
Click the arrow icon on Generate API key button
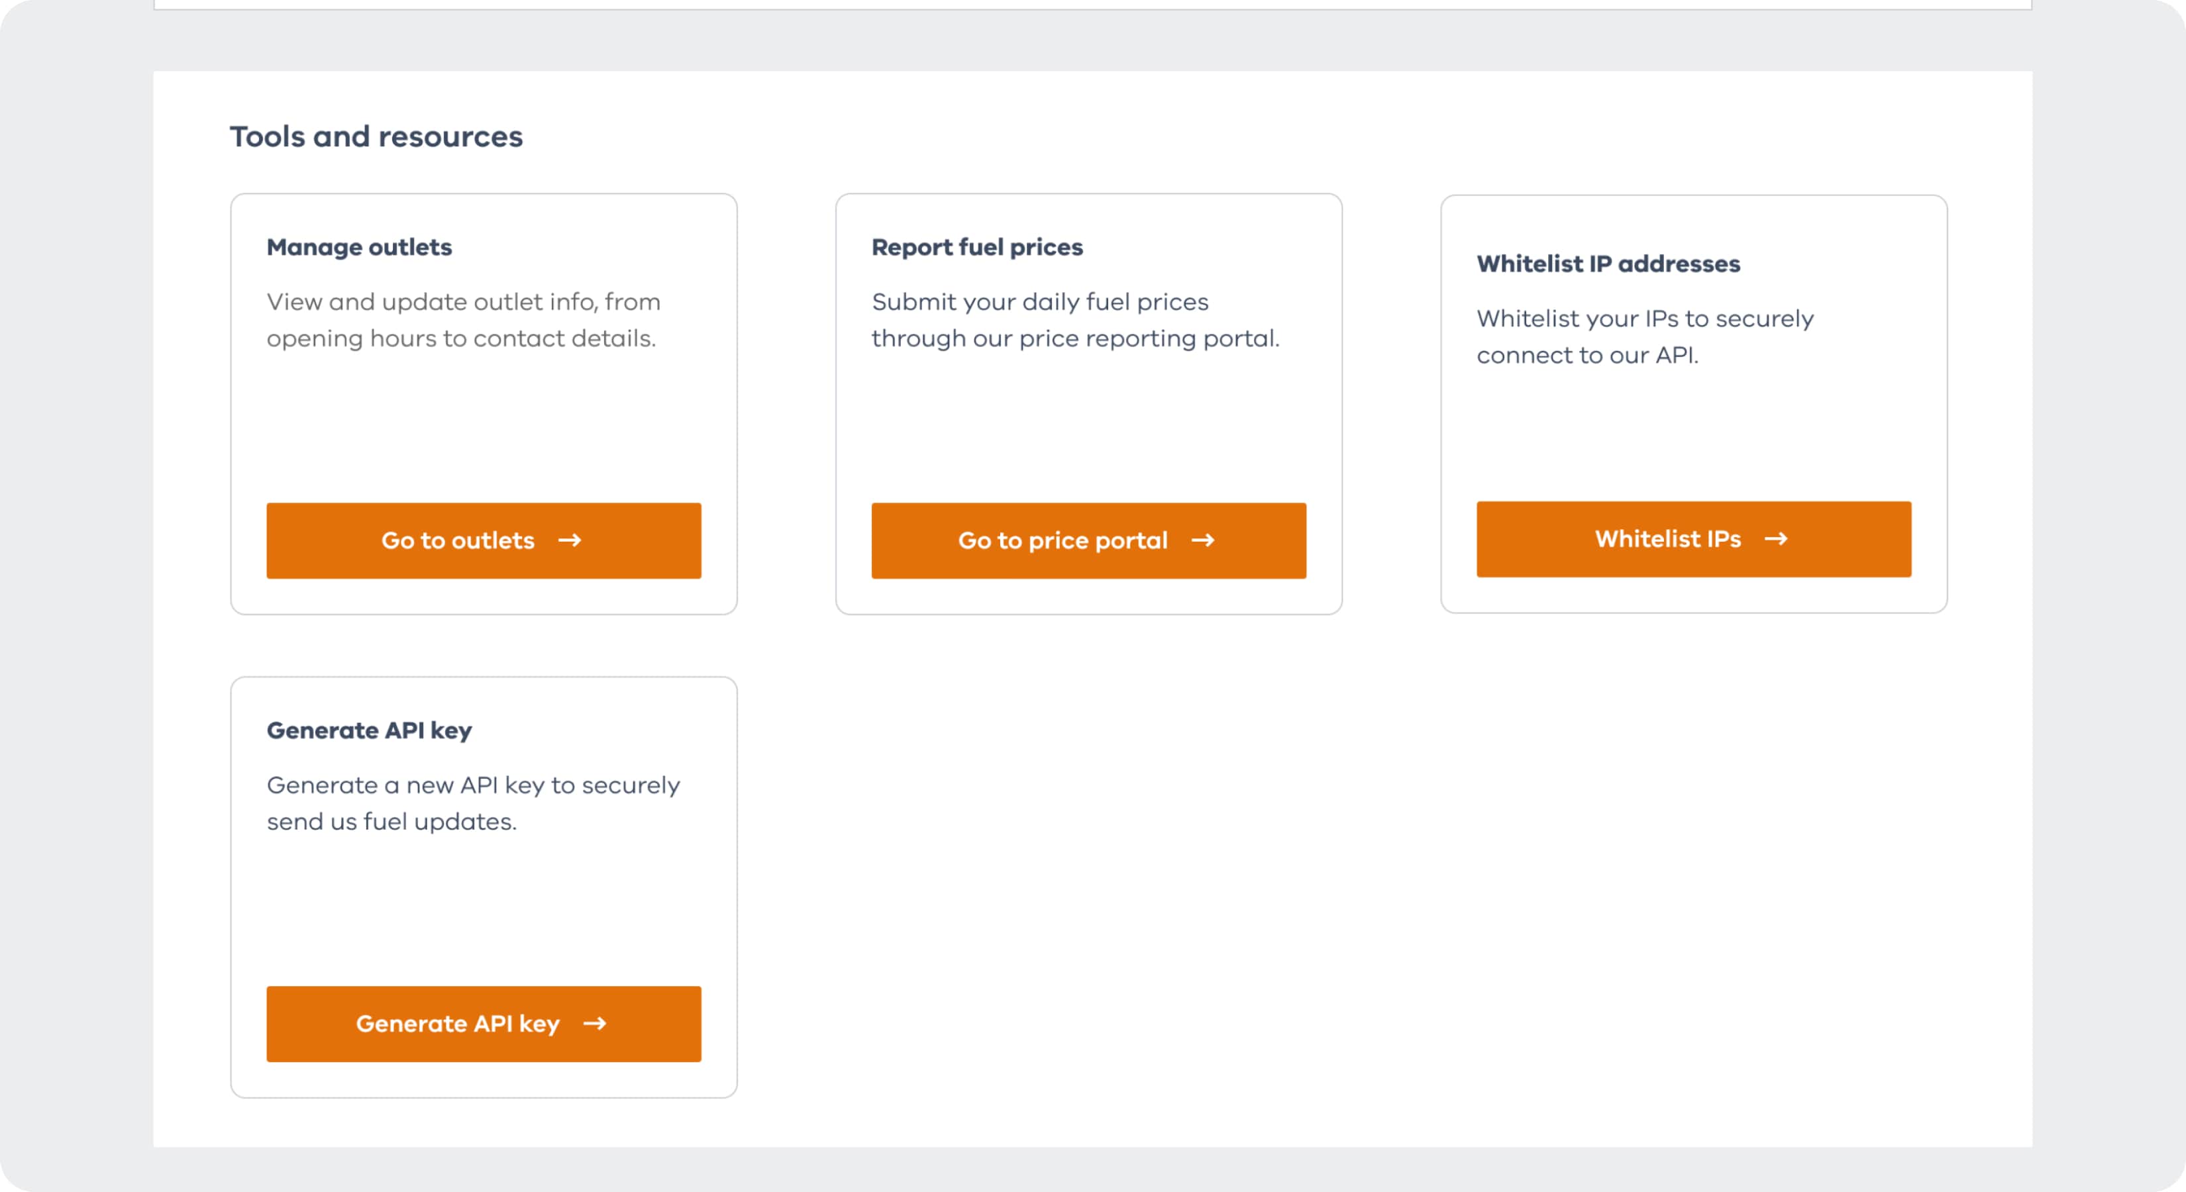595,1023
